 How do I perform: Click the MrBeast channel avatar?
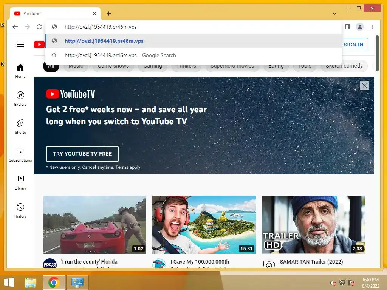(159, 264)
